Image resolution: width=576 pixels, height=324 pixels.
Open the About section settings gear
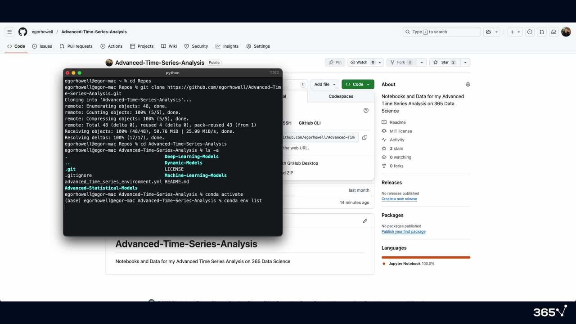468,84
